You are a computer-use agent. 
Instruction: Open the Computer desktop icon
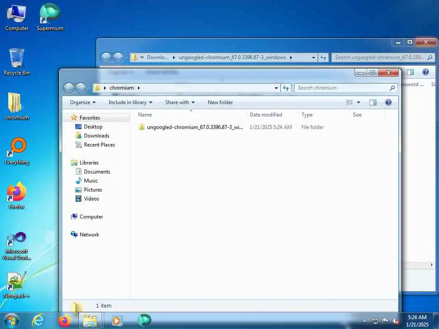[x=17, y=17]
